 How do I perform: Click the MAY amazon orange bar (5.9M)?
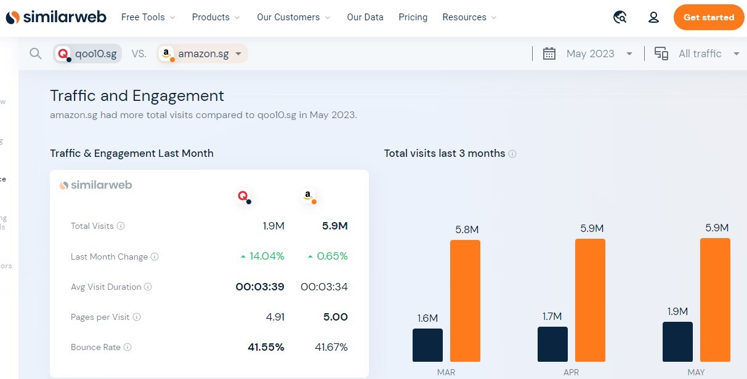click(x=715, y=300)
